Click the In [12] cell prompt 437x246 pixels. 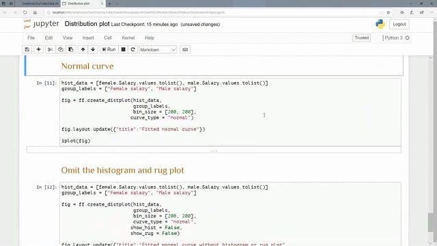click(x=46, y=187)
